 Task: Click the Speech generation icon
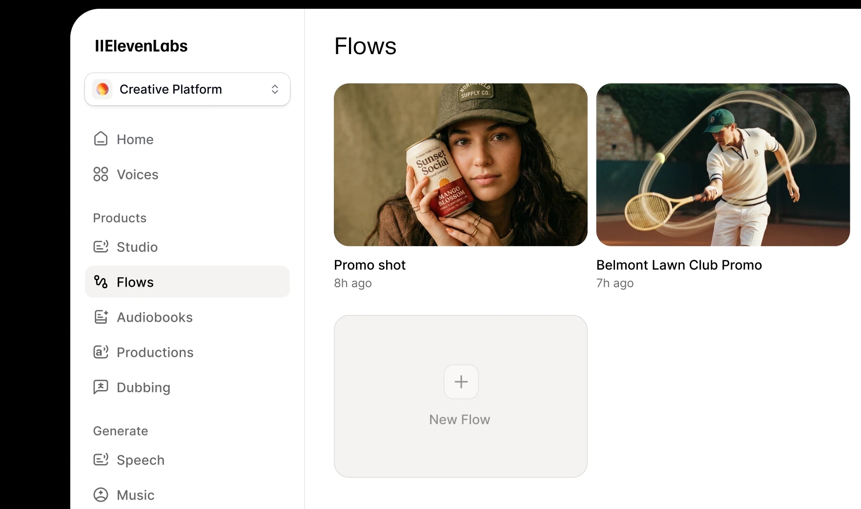(x=101, y=460)
